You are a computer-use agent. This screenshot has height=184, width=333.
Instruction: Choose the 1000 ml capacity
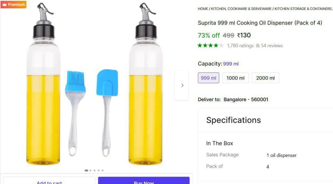click(x=235, y=78)
